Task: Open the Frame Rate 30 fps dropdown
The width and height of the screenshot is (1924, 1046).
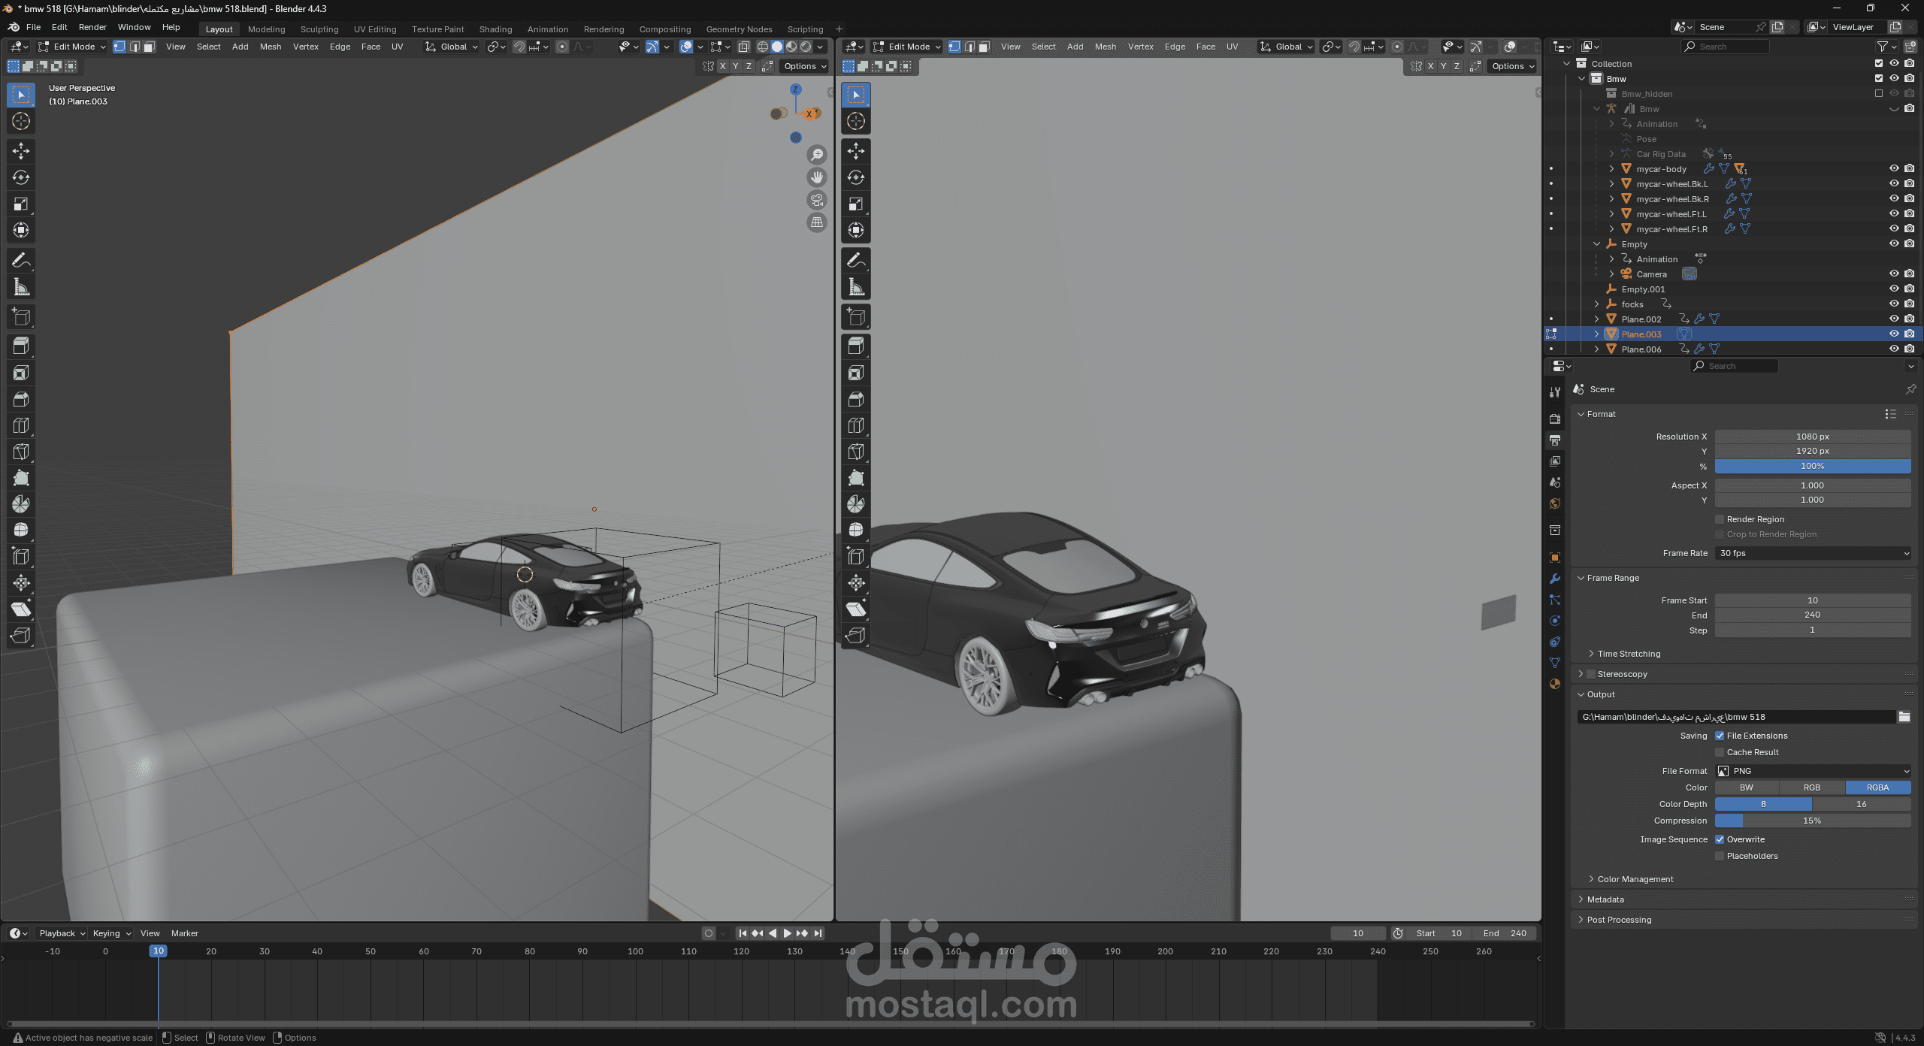Action: click(x=1813, y=553)
